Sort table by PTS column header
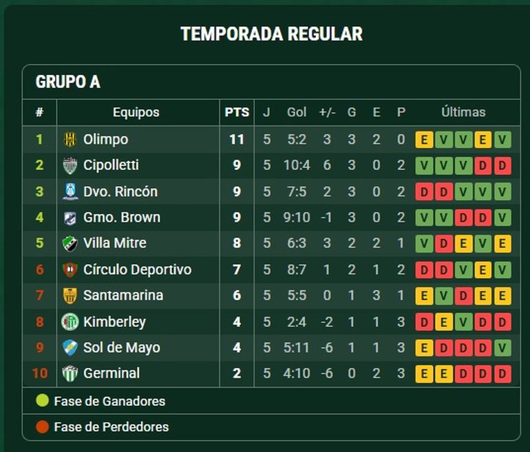Screen dimensions: 530x452 (237, 112)
